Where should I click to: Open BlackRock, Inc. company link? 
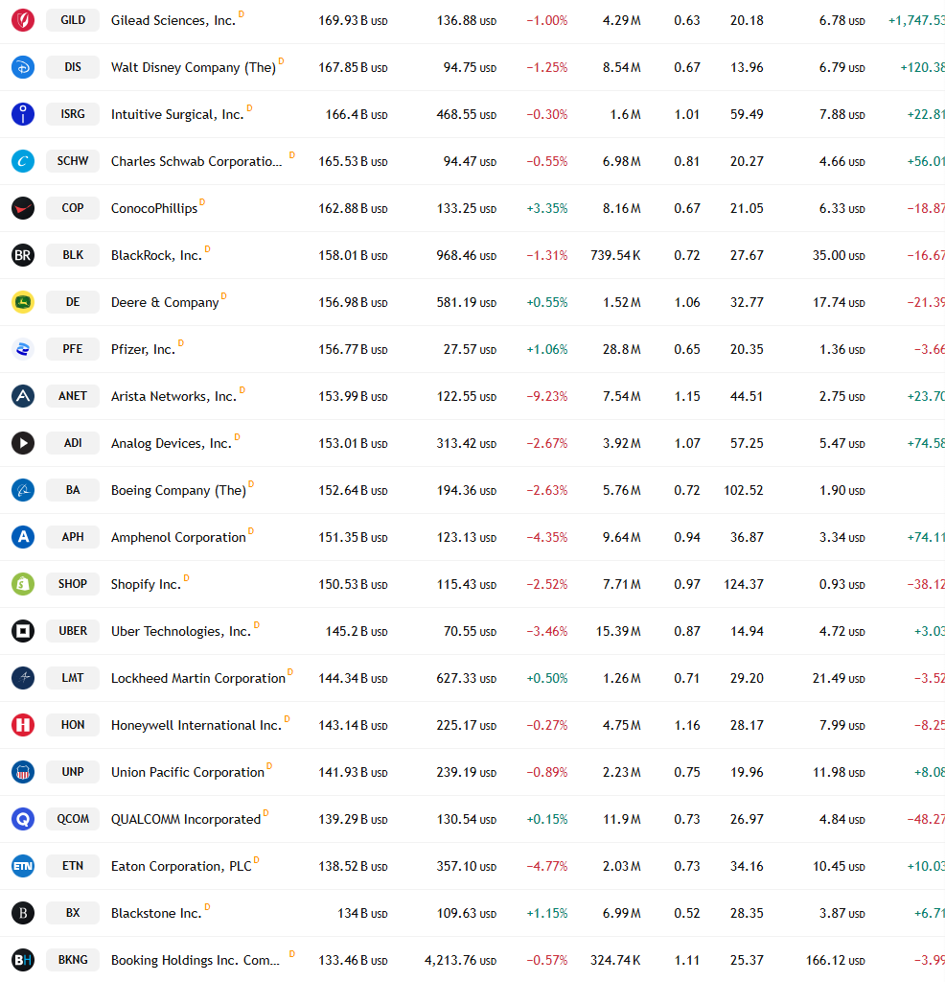pyautogui.click(x=156, y=255)
